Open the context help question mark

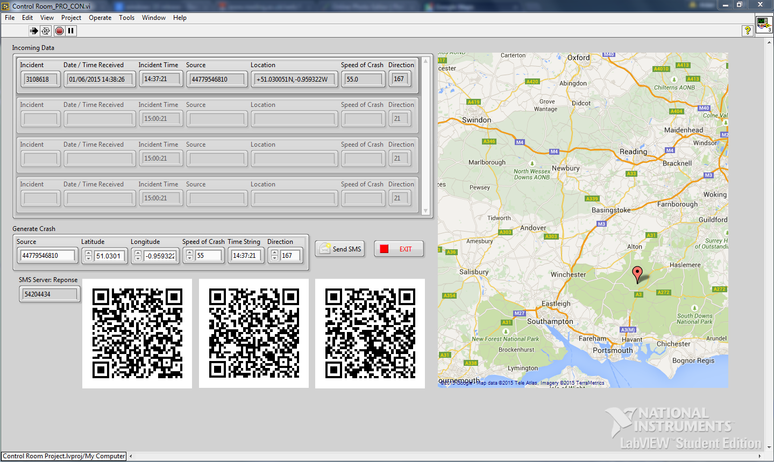coord(747,31)
